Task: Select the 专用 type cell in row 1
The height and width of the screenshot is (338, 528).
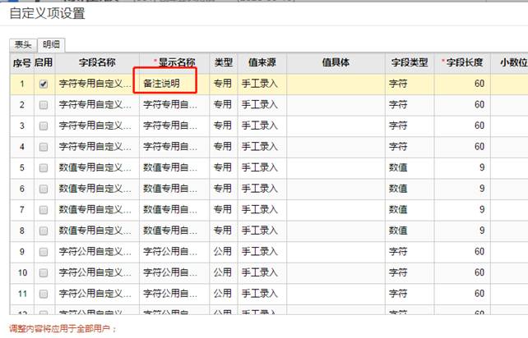Action: pos(224,84)
